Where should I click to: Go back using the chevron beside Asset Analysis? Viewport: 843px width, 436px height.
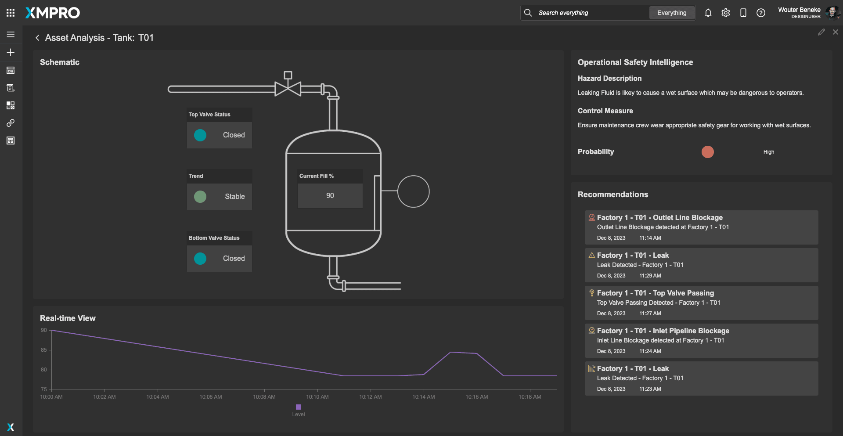pos(37,38)
